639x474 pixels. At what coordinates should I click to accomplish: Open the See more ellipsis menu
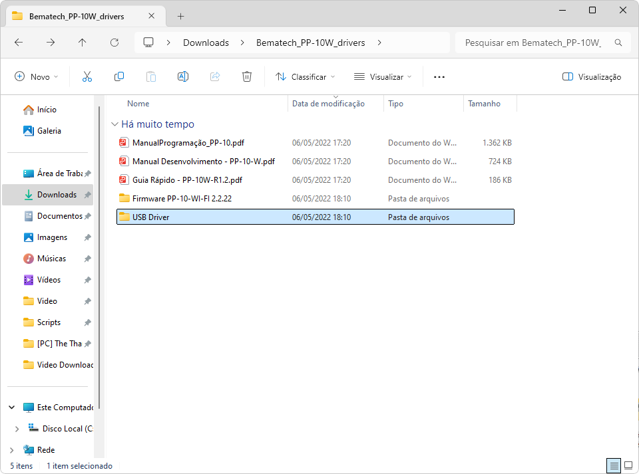(x=439, y=77)
